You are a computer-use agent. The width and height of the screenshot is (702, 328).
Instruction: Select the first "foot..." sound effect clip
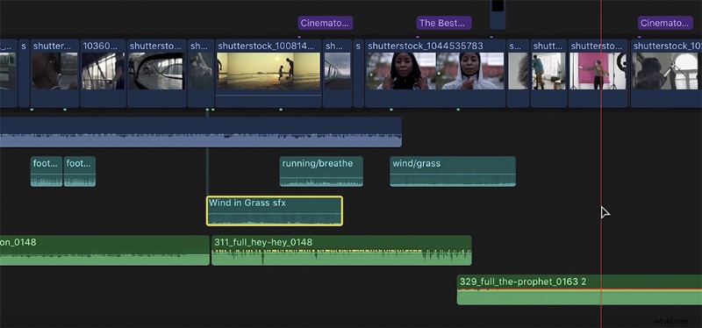[x=47, y=171]
